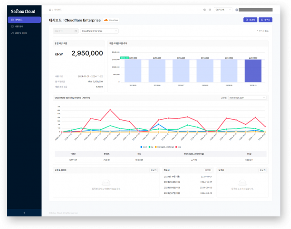Open the invoice row dated 2024-10-07
Screen dimensions: 291x229
pos(188,182)
